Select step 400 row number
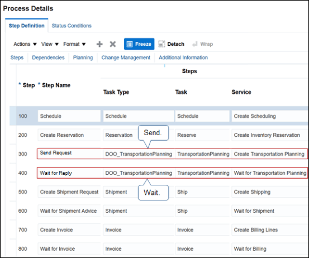Viewport: 309px width, 258px height. point(23,173)
